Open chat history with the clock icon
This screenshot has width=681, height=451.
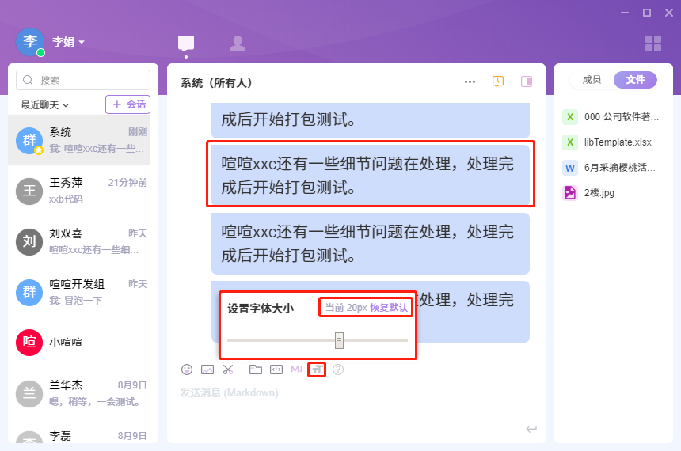[498, 81]
